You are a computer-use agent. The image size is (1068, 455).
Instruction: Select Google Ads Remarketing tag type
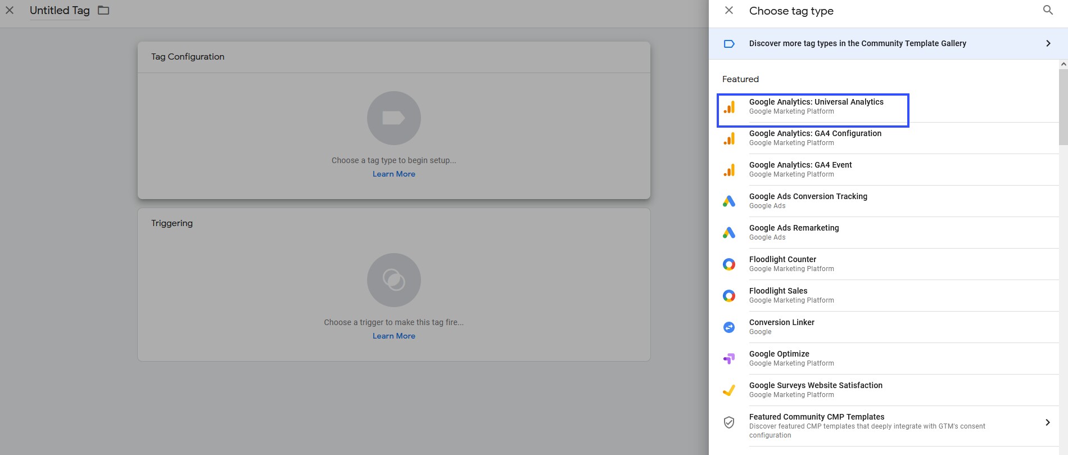click(x=888, y=232)
